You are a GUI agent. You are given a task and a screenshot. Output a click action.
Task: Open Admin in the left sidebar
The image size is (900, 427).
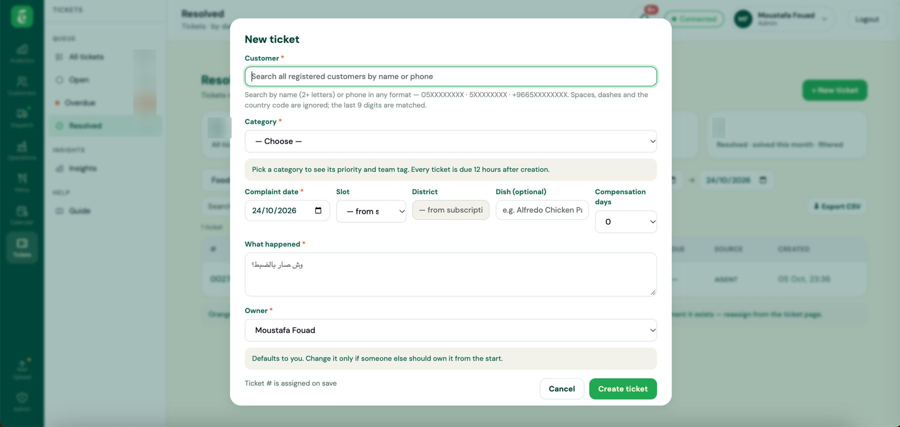coord(22,402)
